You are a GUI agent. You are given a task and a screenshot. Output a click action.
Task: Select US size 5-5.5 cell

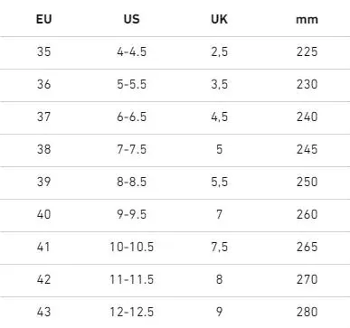click(132, 84)
